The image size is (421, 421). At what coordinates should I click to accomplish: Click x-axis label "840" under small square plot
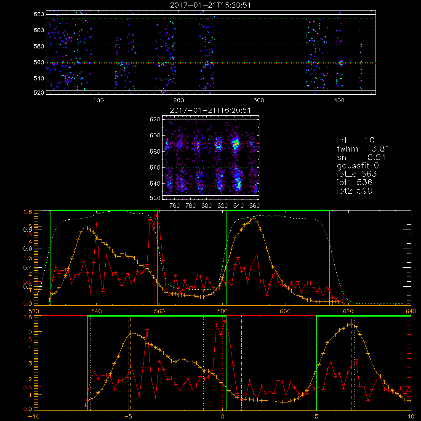(238, 206)
